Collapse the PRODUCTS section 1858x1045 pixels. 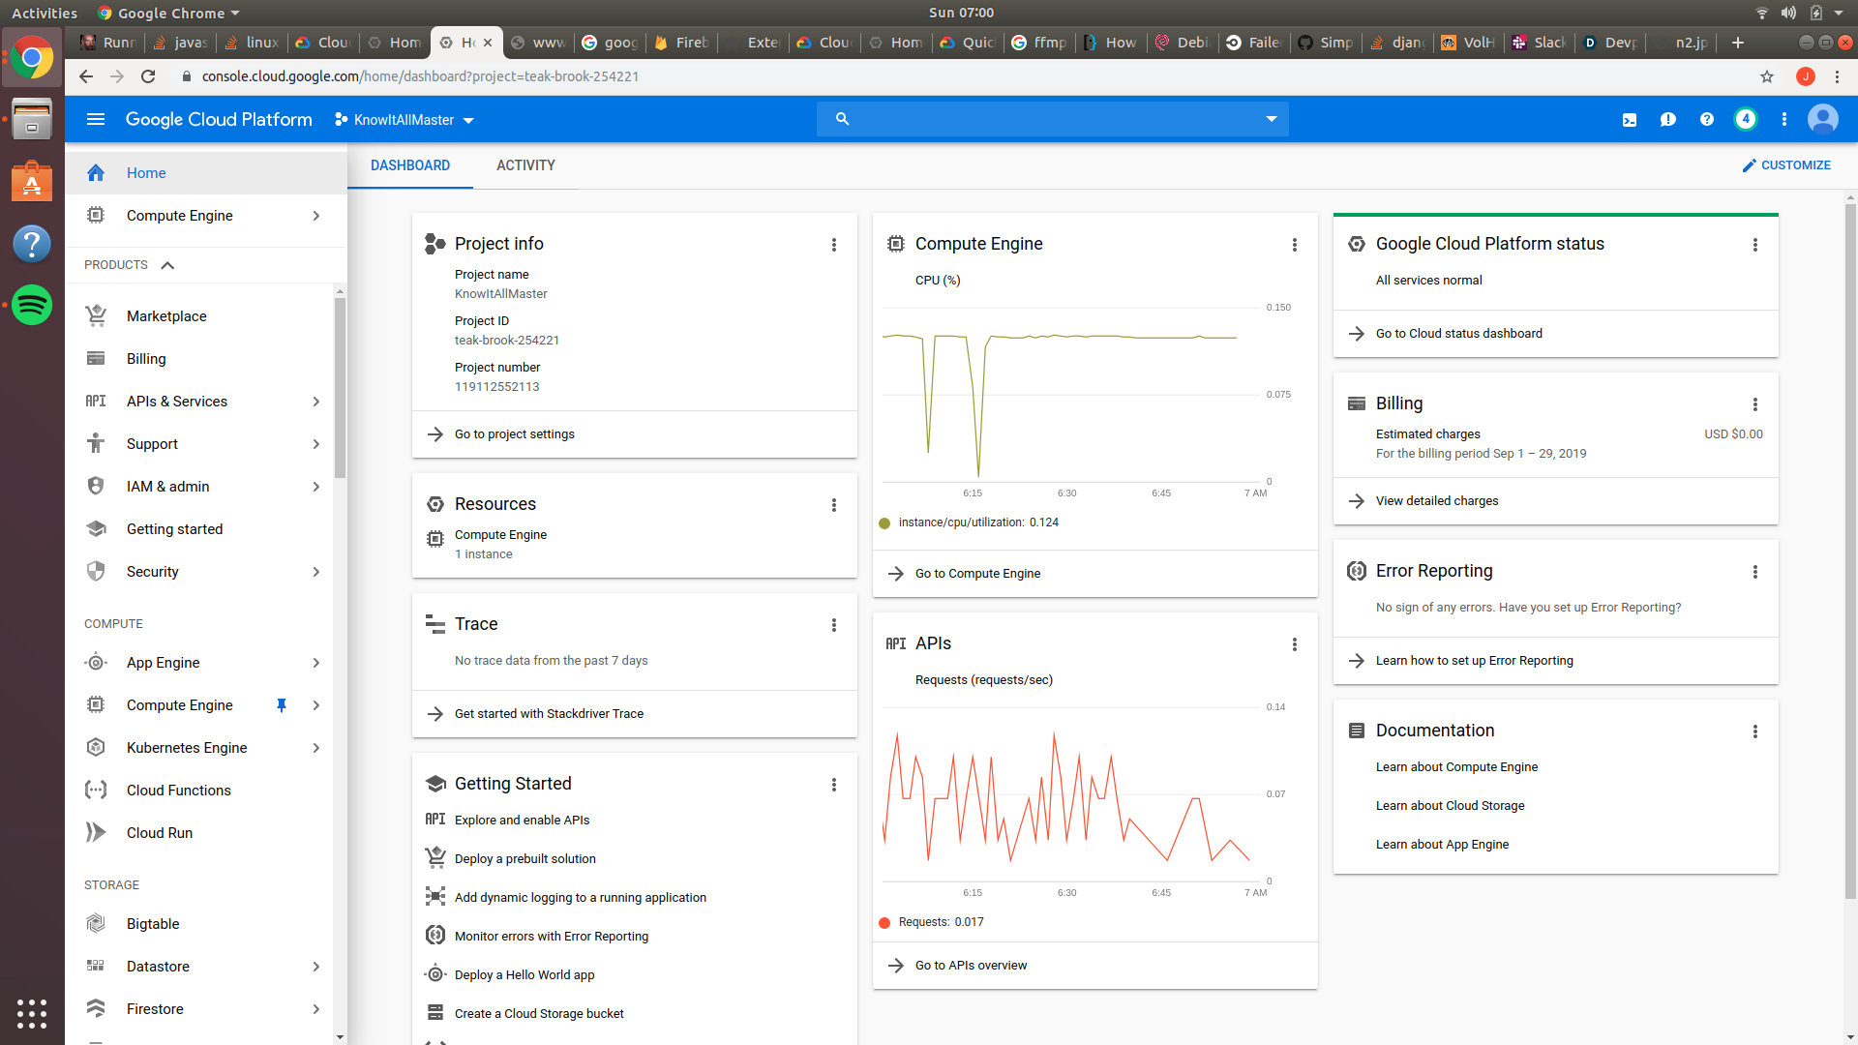click(167, 265)
